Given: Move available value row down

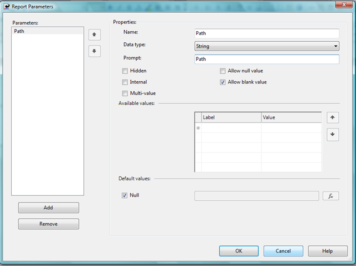Looking at the screenshot, I should tap(333, 135).
